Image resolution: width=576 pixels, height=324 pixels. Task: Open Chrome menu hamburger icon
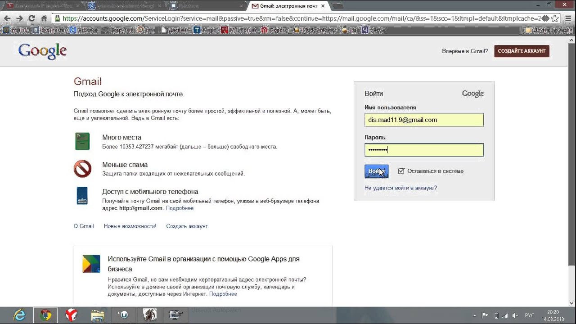point(568,18)
